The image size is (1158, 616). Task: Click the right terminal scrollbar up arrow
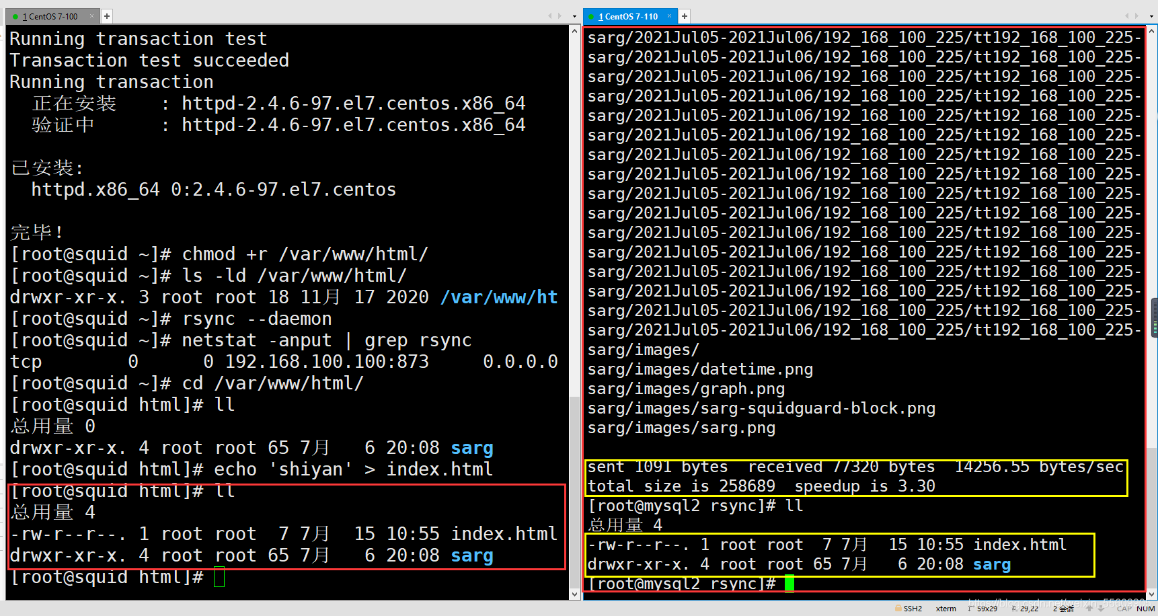[x=1153, y=31]
